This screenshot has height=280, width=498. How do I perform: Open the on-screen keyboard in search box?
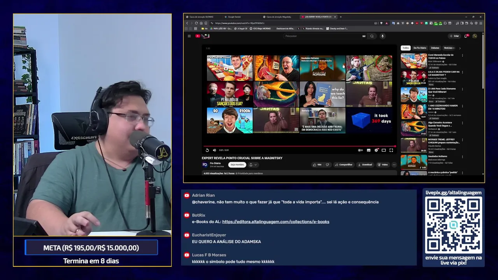[x=364, y=36]
